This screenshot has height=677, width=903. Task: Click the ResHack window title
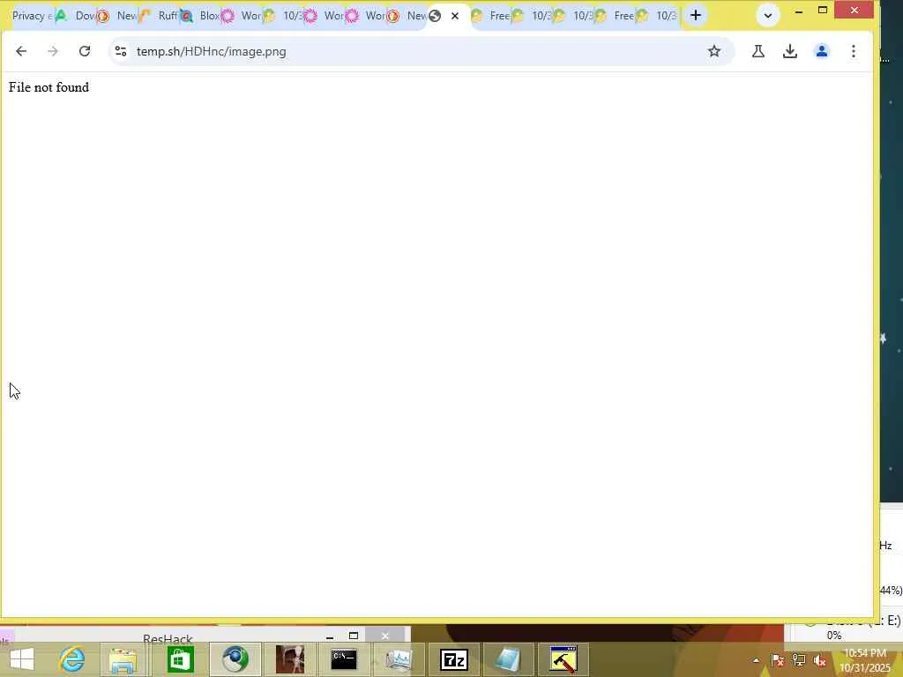point(168,638)
